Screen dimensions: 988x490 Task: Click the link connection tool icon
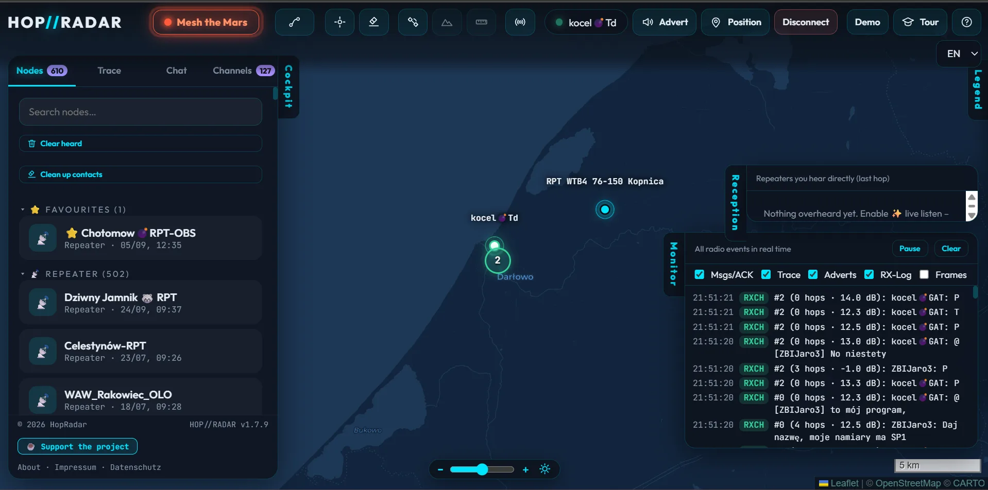click(x=413, y=22)
